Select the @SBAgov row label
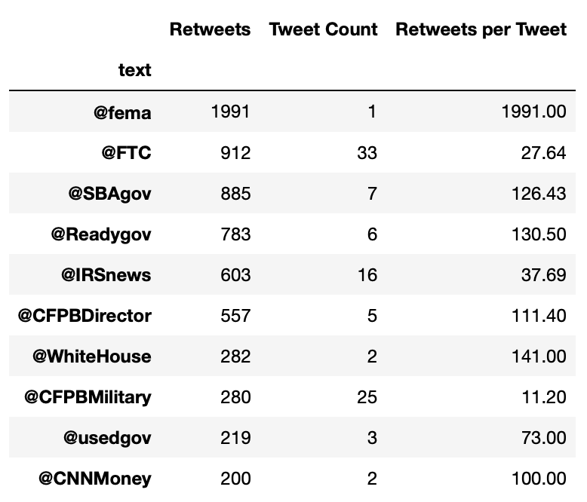This screenshot has height=502, width=587. point(110,194)
